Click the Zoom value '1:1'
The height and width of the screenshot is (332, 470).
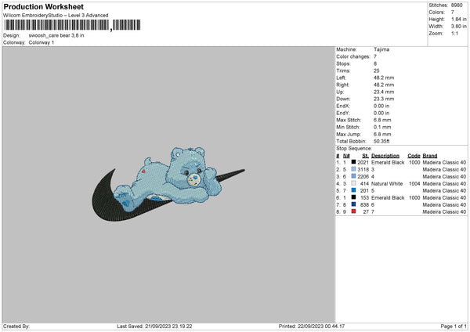pyautogui.click(x=454, y=33)
